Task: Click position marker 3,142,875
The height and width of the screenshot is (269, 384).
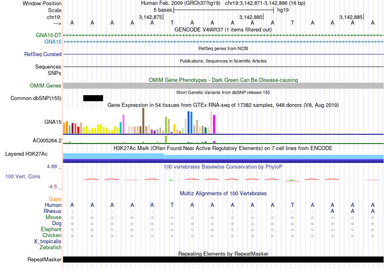Action: pos(151,17)
